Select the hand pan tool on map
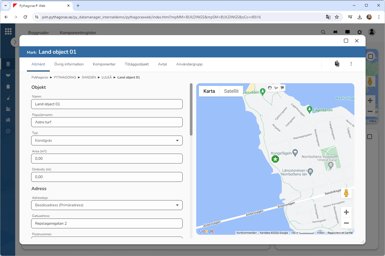 point(270,88)
